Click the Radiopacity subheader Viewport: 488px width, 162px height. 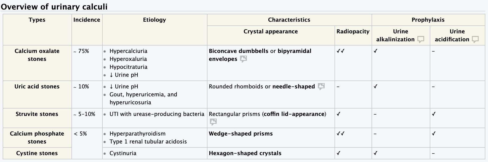(353, 31)
